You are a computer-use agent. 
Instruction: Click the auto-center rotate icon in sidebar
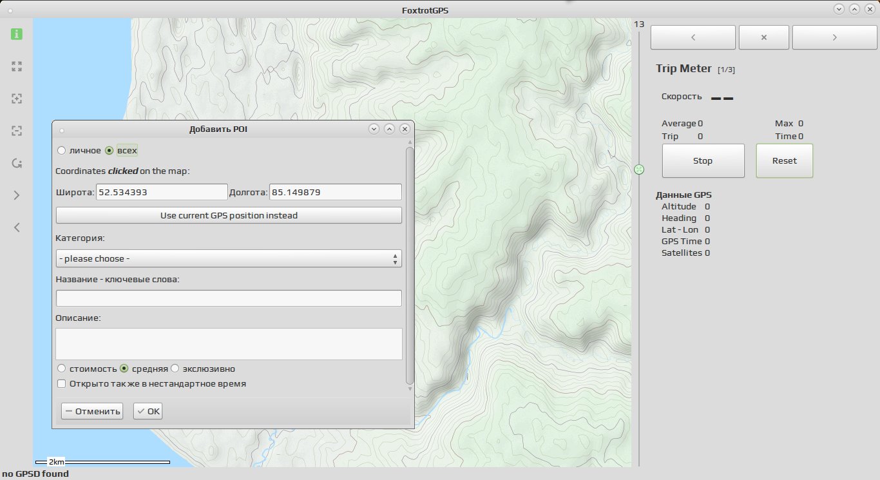(17, 163)
